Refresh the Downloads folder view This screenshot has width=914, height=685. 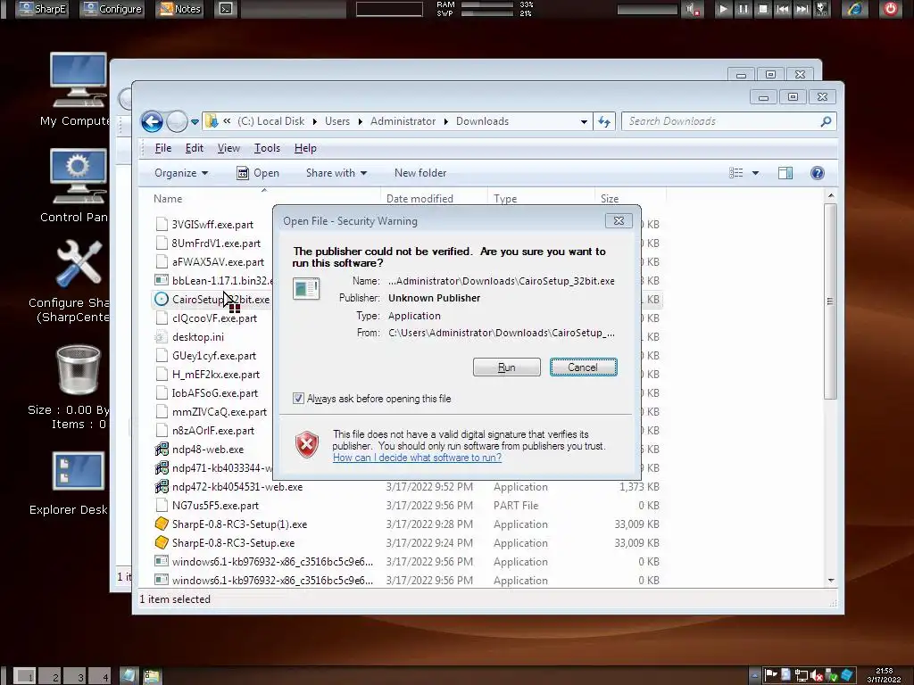(x=604, y=121)
